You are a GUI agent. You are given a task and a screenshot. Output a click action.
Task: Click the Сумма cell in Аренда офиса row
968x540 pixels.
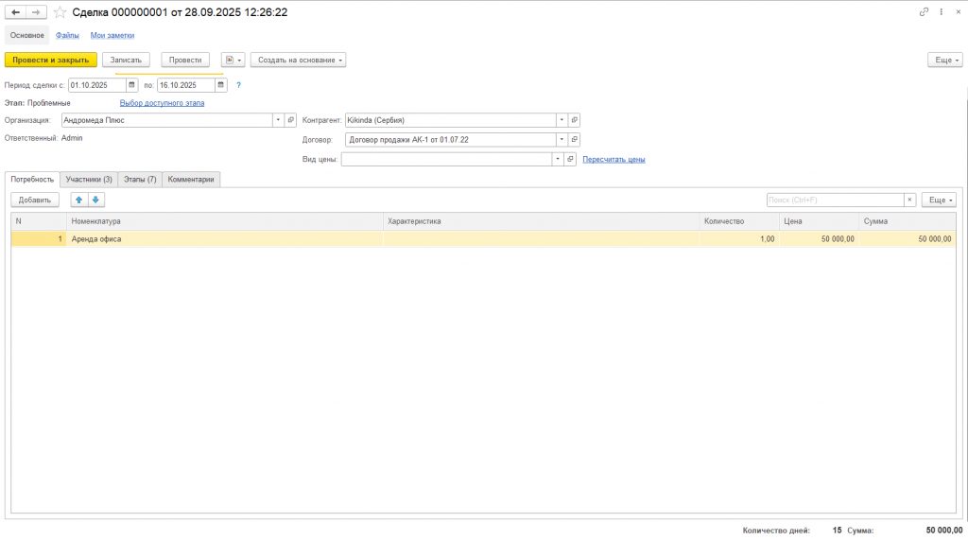907,239
